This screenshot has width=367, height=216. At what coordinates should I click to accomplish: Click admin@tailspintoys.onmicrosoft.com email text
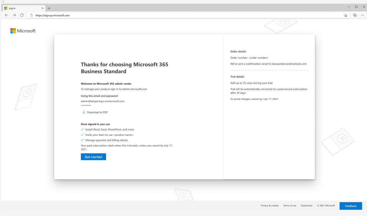[x=103, y=101]
